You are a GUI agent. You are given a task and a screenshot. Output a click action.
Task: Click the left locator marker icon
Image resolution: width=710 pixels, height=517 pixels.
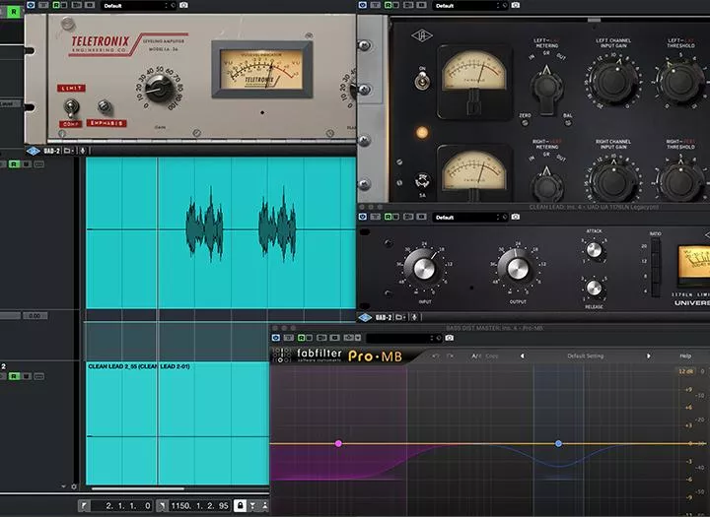click(x=84, y=506)
